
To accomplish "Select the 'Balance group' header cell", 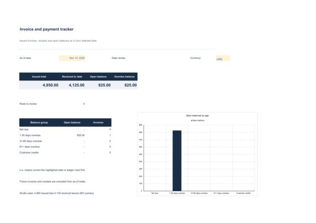I will 39,123.
